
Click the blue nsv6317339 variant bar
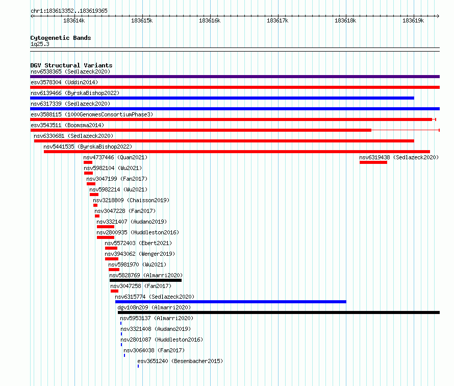235,109
